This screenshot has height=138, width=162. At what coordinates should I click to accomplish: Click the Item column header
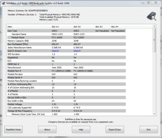[x=28, y=27]
